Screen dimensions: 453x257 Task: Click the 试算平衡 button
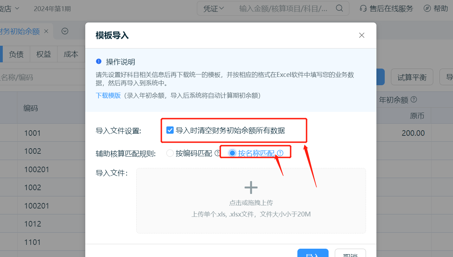tap(412, 77)
